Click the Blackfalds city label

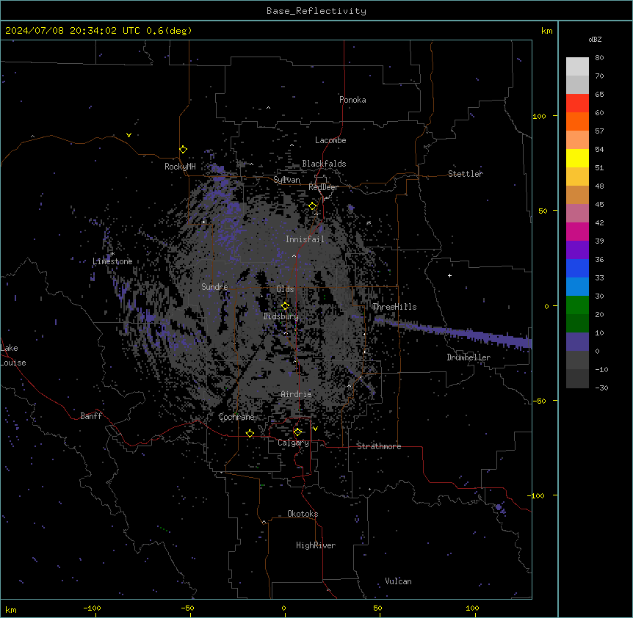[x=324, y=164]
